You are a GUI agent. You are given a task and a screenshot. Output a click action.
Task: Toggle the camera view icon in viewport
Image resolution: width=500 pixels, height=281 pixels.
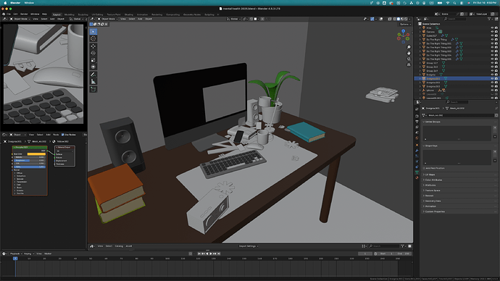(409, 59)
